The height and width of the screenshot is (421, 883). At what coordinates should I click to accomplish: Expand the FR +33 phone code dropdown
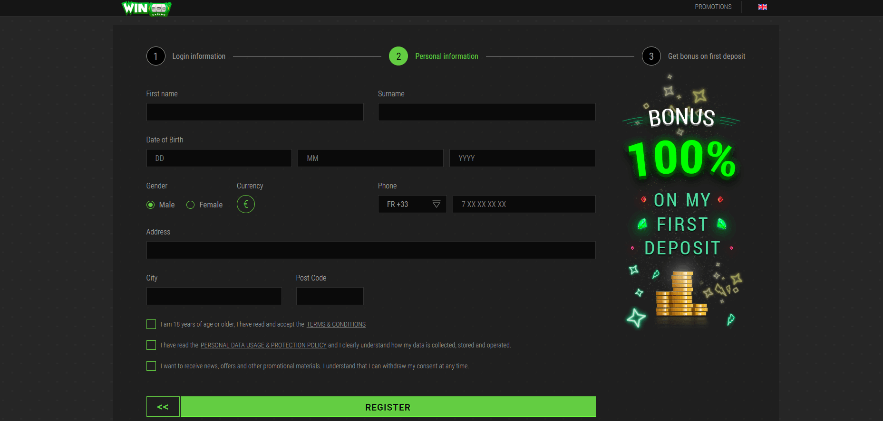(412, 204)
